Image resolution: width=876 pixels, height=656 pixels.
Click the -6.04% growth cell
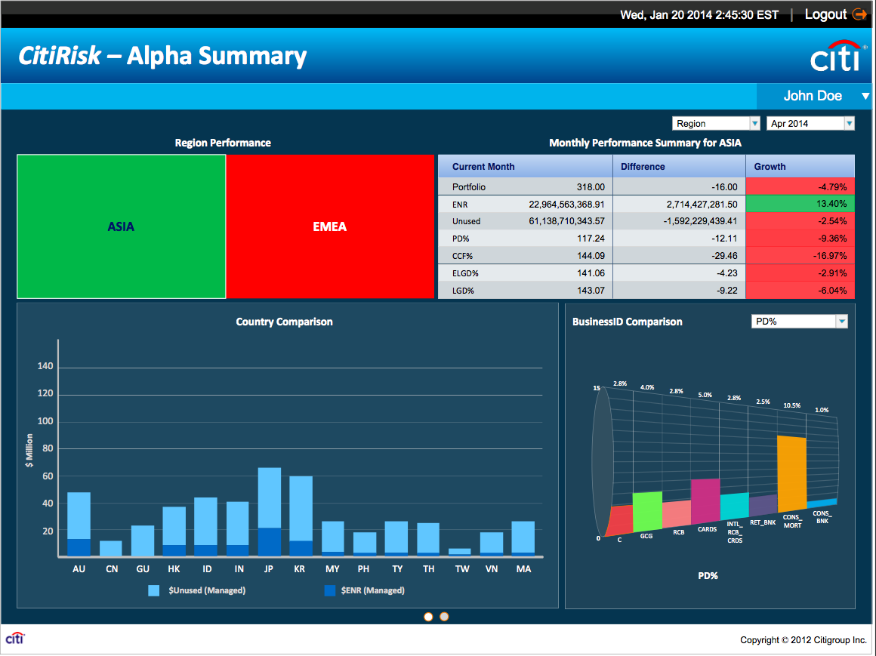(x=800, y=291)
